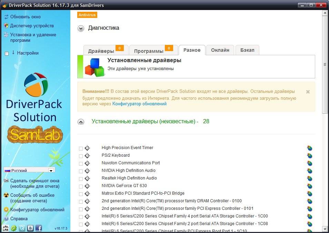The image size is (329, 233).
Task: Open the Бэкап tab
Action: tap(247, 50)
